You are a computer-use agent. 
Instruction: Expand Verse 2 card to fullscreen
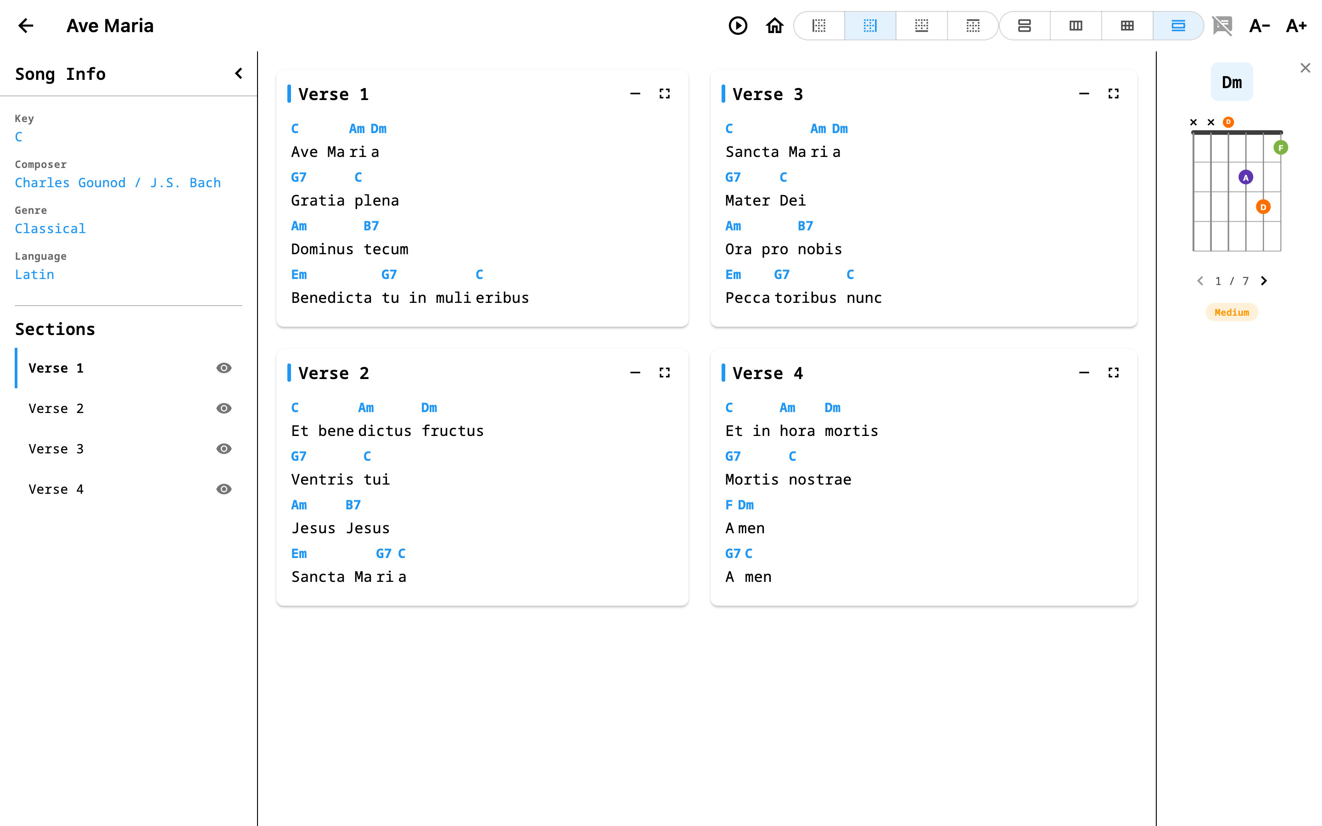pos(664,373)
